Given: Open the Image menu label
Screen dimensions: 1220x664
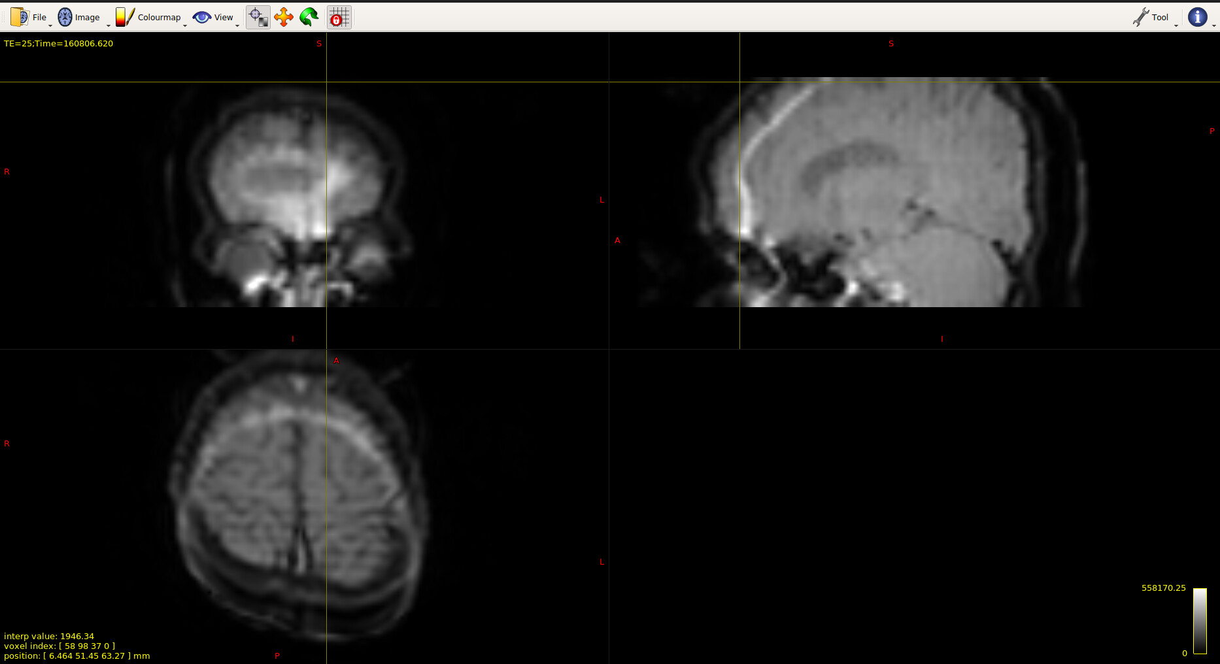Looking at the screenshot, I should [x=88, y=17].
